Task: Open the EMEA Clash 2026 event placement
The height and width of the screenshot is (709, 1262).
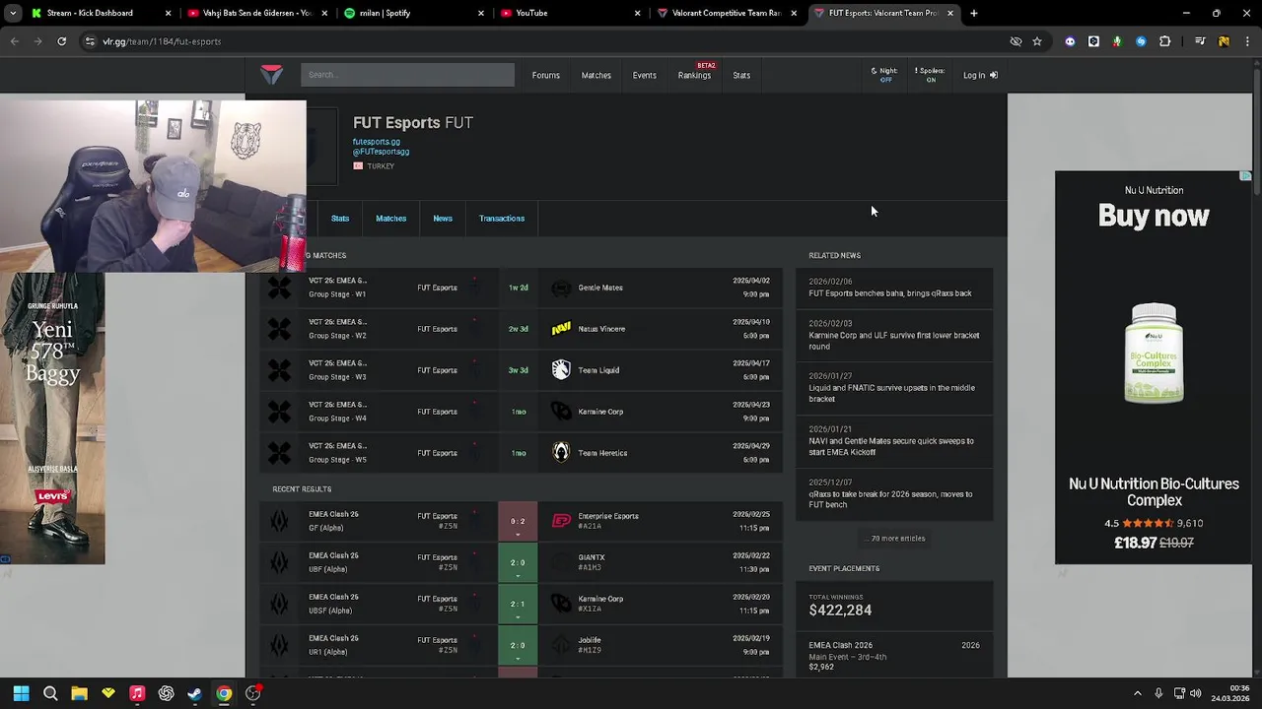Action: click(894, 655)
